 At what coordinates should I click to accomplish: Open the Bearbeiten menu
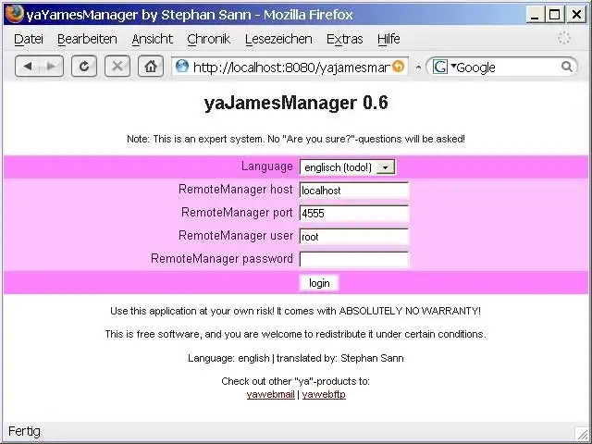point(87,39)
